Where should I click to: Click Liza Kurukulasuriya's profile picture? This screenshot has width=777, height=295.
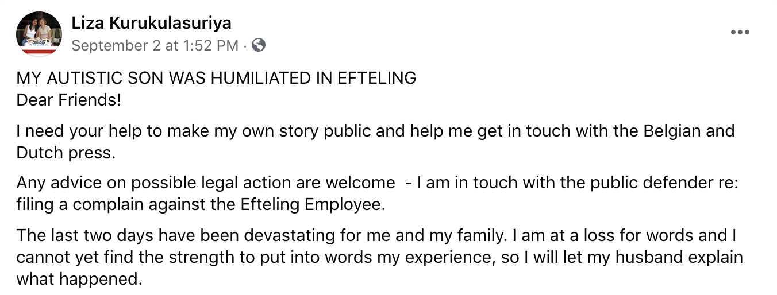39,33
